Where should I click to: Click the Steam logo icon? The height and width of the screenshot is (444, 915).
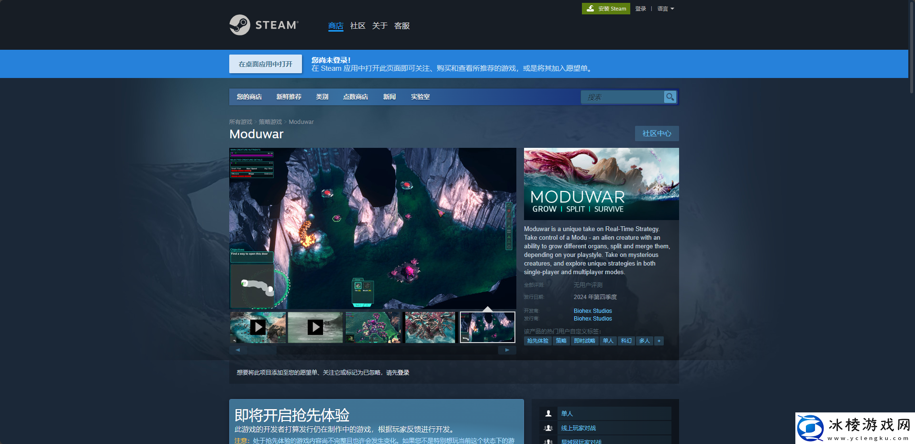click(239, 24)
